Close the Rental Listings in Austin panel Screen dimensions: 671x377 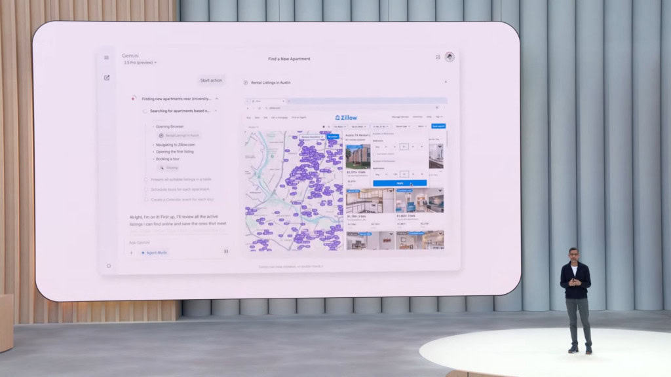coord(446,82)
